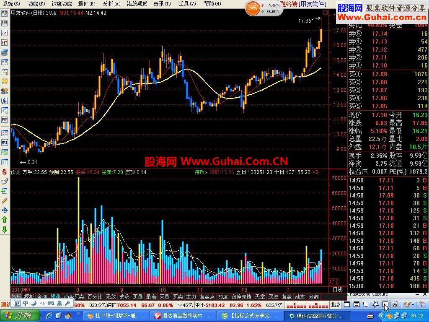Select the 黄金点 indicator tab
This screenshot has width=429, height=322.
point(207,296)
